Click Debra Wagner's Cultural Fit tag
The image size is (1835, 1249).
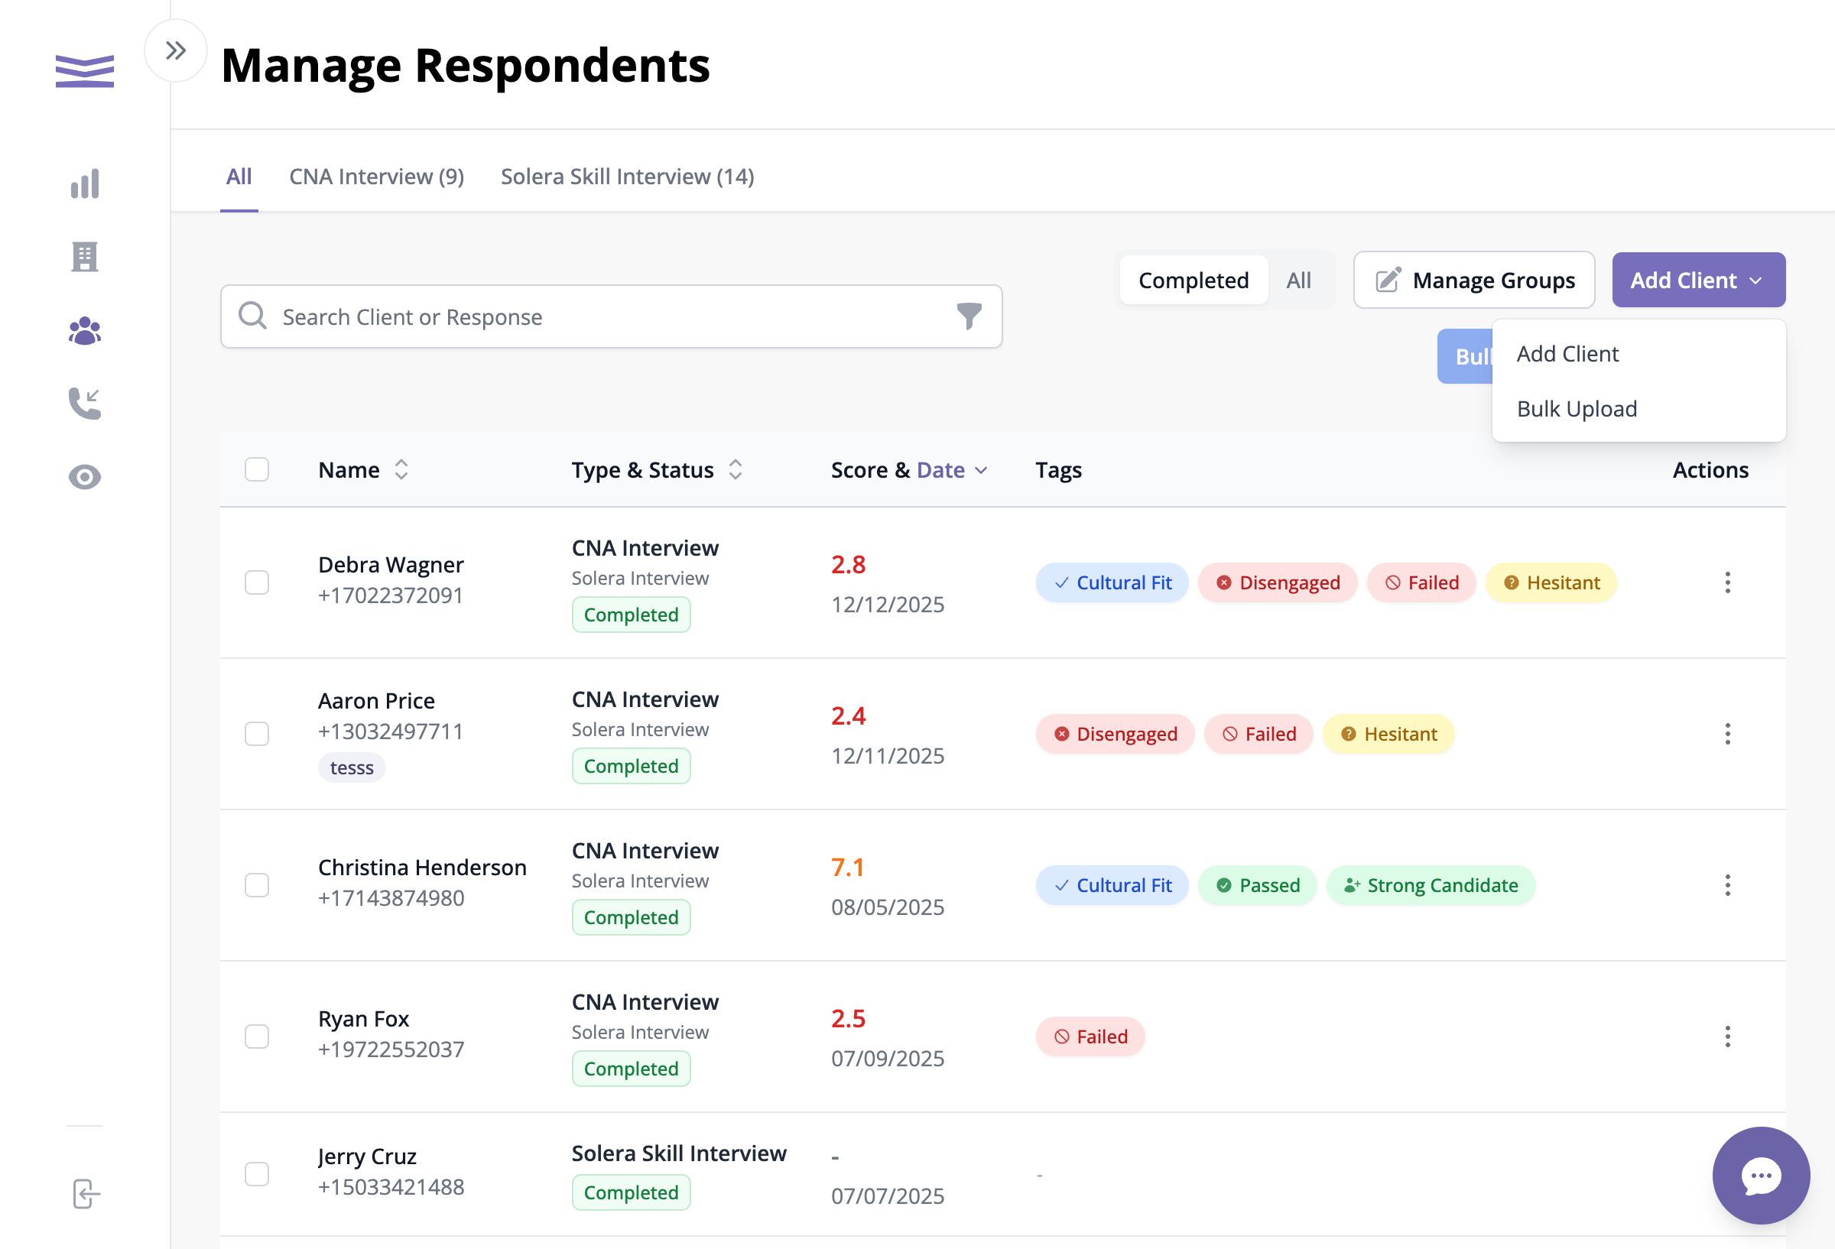tap(1112, 582)
